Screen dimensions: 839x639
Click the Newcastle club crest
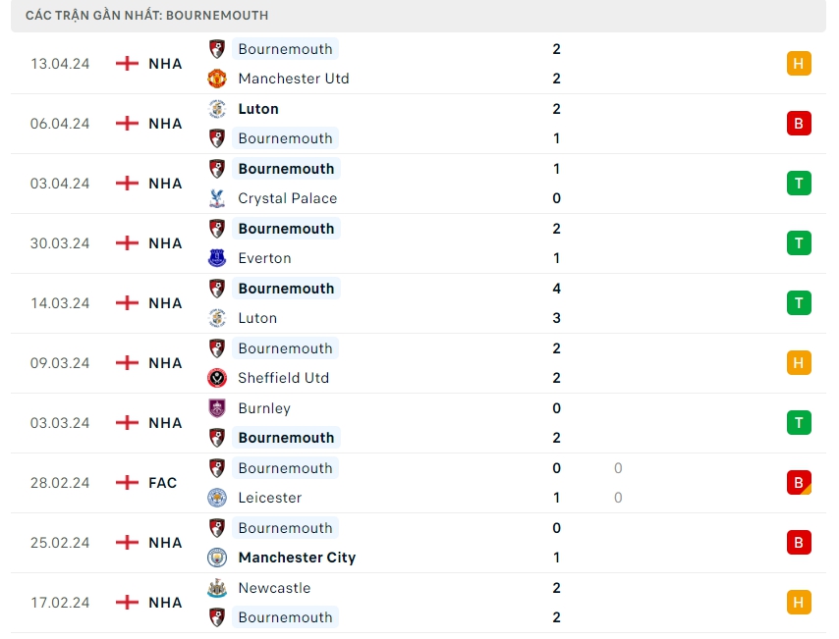pyautogui.click(x=217, y=588)
